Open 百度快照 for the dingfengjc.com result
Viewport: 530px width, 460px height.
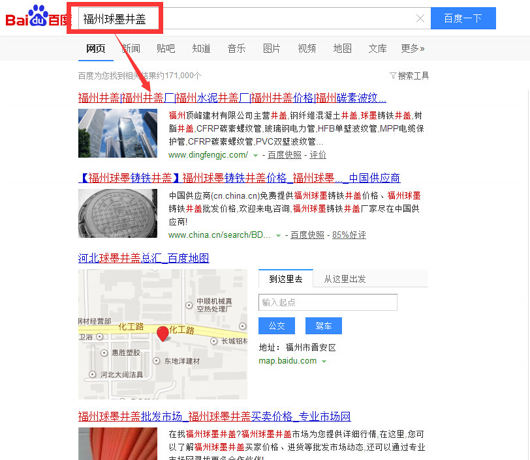tap(285, 155)
